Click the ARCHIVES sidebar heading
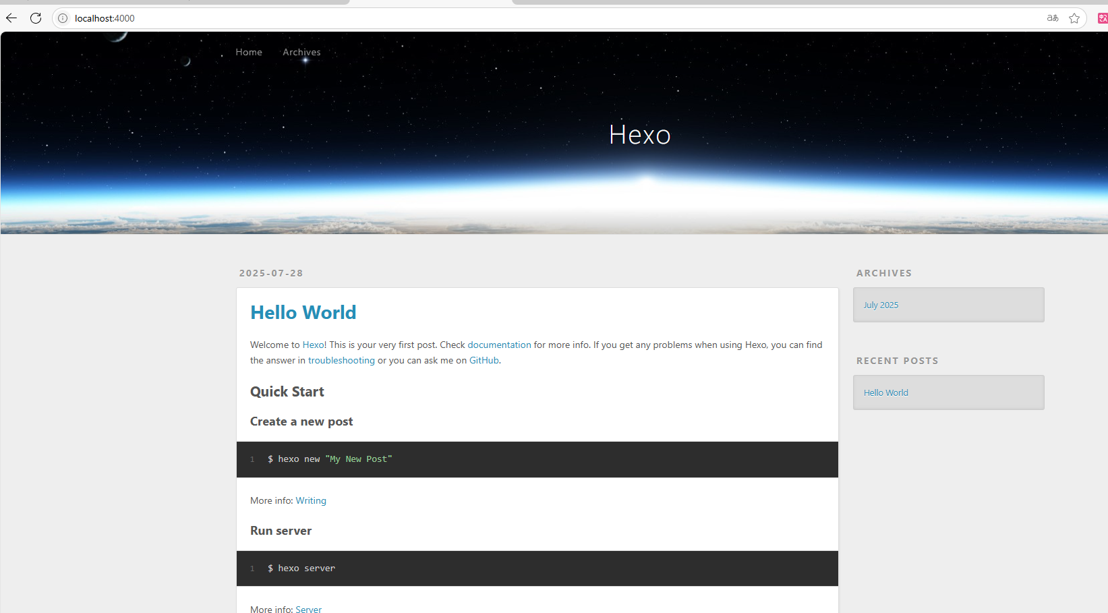This screenshot has width=1108, height=613. tap(884, 273)
